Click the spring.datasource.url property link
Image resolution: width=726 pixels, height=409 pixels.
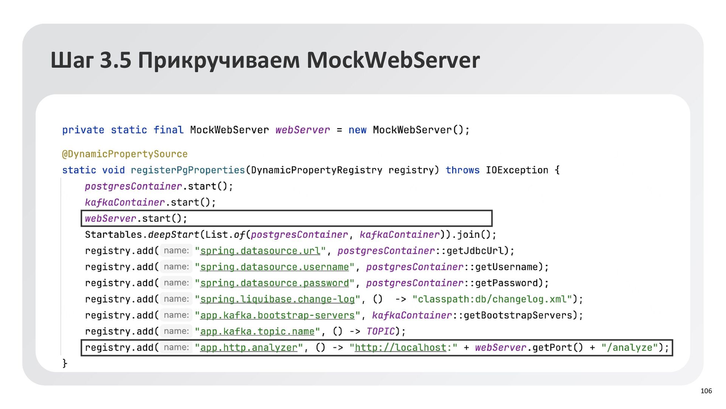(260, 251)
